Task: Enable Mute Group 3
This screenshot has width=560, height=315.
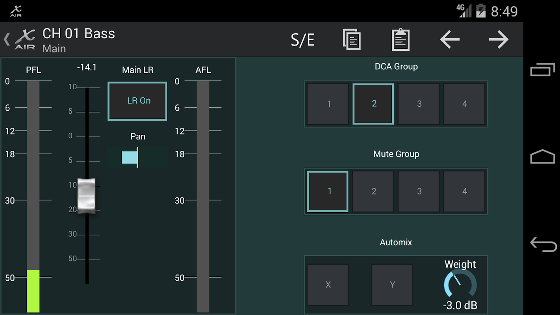Action: [419, 191]
